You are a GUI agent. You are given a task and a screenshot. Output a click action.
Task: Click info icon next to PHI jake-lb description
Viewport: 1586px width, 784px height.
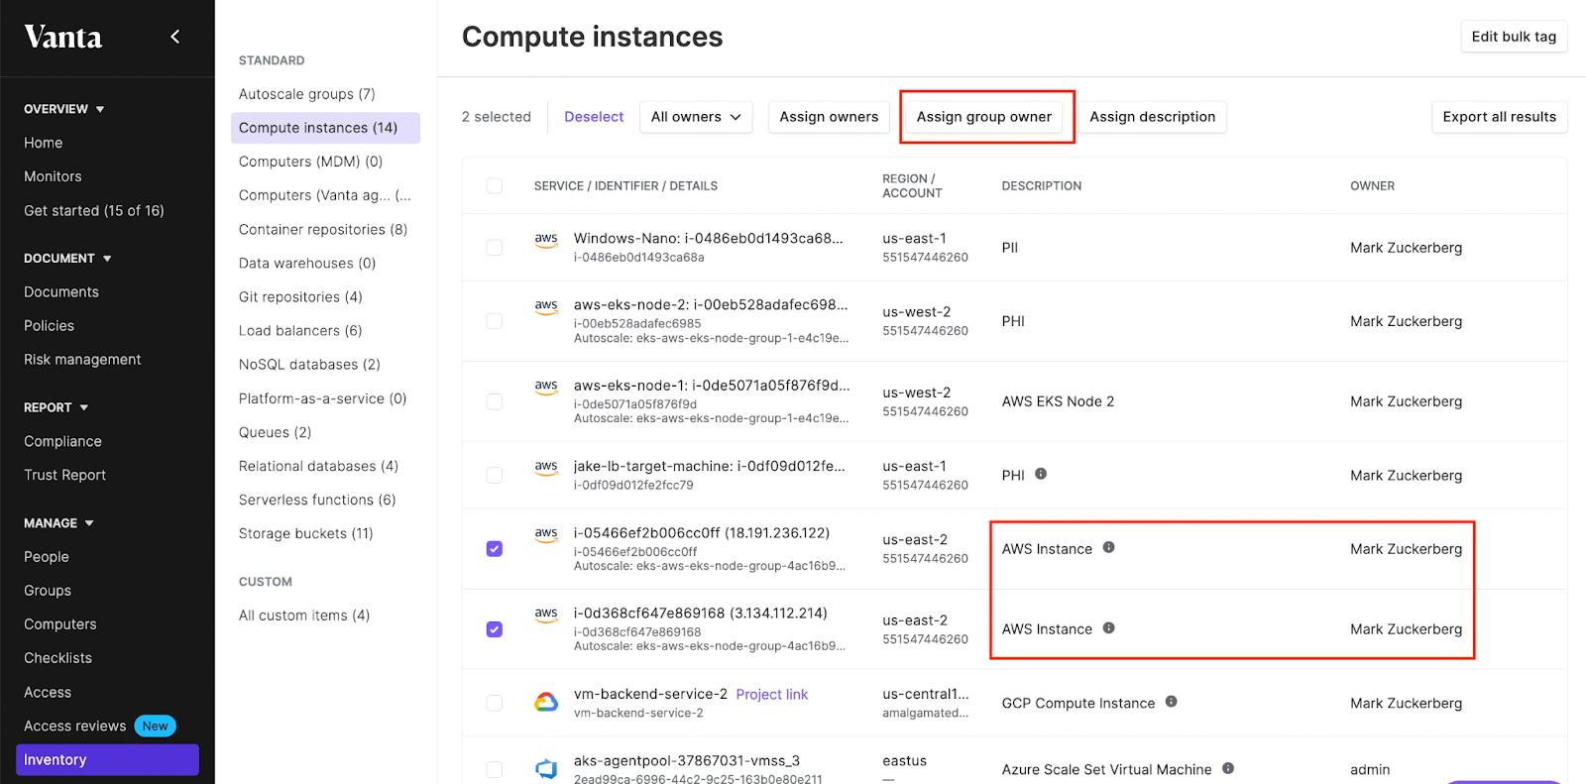point(1041,474)
